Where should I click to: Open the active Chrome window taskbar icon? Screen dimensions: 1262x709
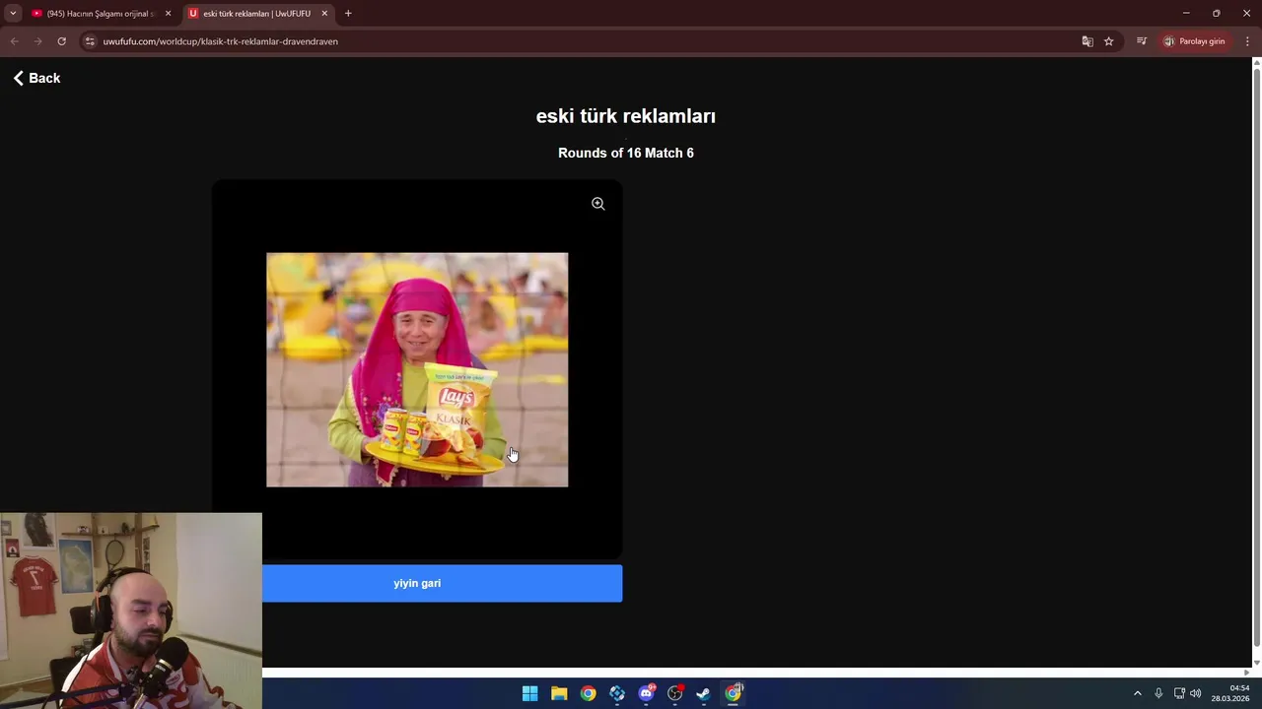tap(733, 693)
